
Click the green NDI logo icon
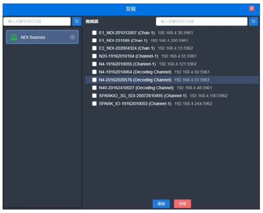coord(14,37)
